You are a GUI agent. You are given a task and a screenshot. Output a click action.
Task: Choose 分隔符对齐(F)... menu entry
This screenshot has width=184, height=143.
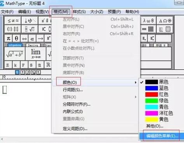tap(95, 104)
